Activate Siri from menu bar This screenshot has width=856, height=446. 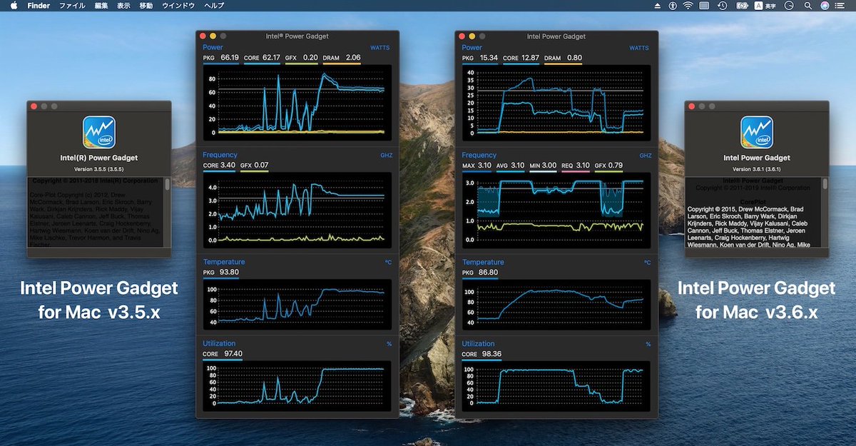click(x=825, y=6)
